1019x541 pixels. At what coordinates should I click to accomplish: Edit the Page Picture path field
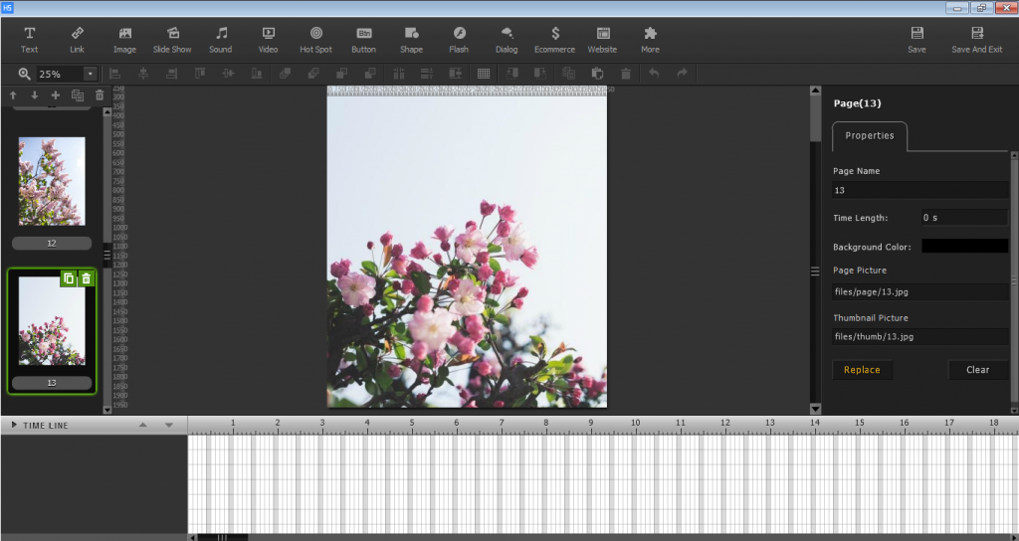[x=919, y=291]
